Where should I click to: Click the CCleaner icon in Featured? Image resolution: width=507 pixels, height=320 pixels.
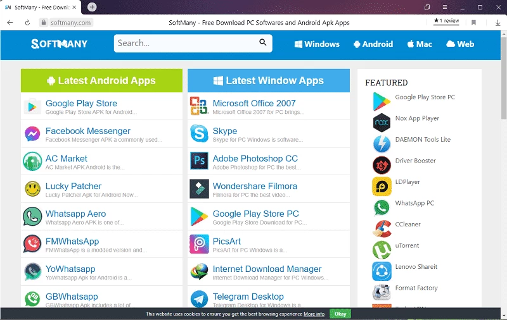[x=382, y=228]
